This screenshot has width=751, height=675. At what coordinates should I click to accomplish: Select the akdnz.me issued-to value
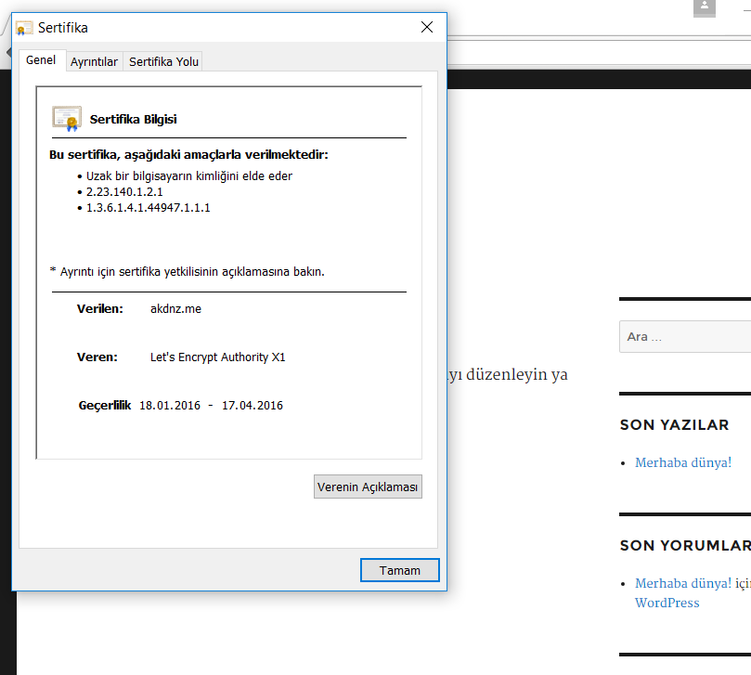coord(175,309)
